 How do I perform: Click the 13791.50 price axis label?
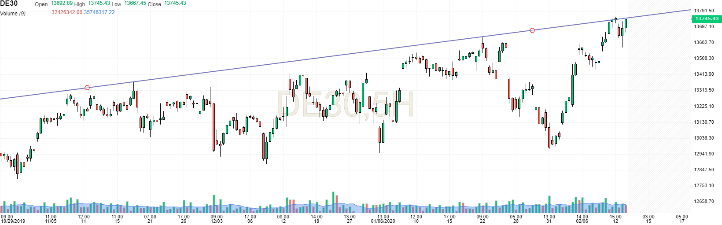tap(704, 11)
